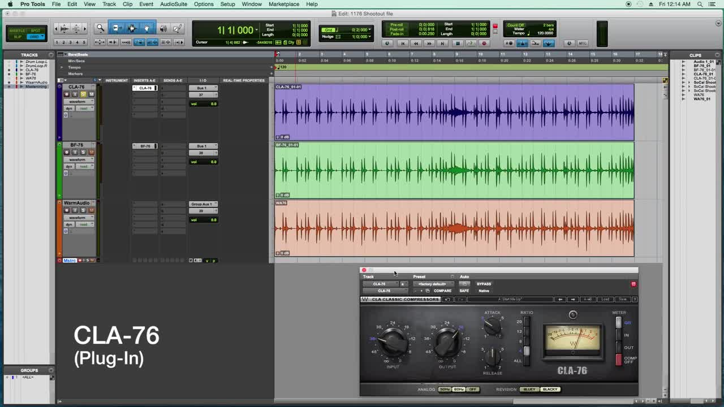Click the Record transport button

484,43
